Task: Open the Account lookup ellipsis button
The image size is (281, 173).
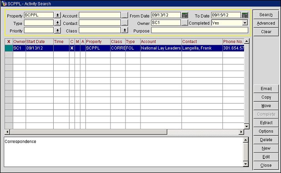Action: coord(125,15)
